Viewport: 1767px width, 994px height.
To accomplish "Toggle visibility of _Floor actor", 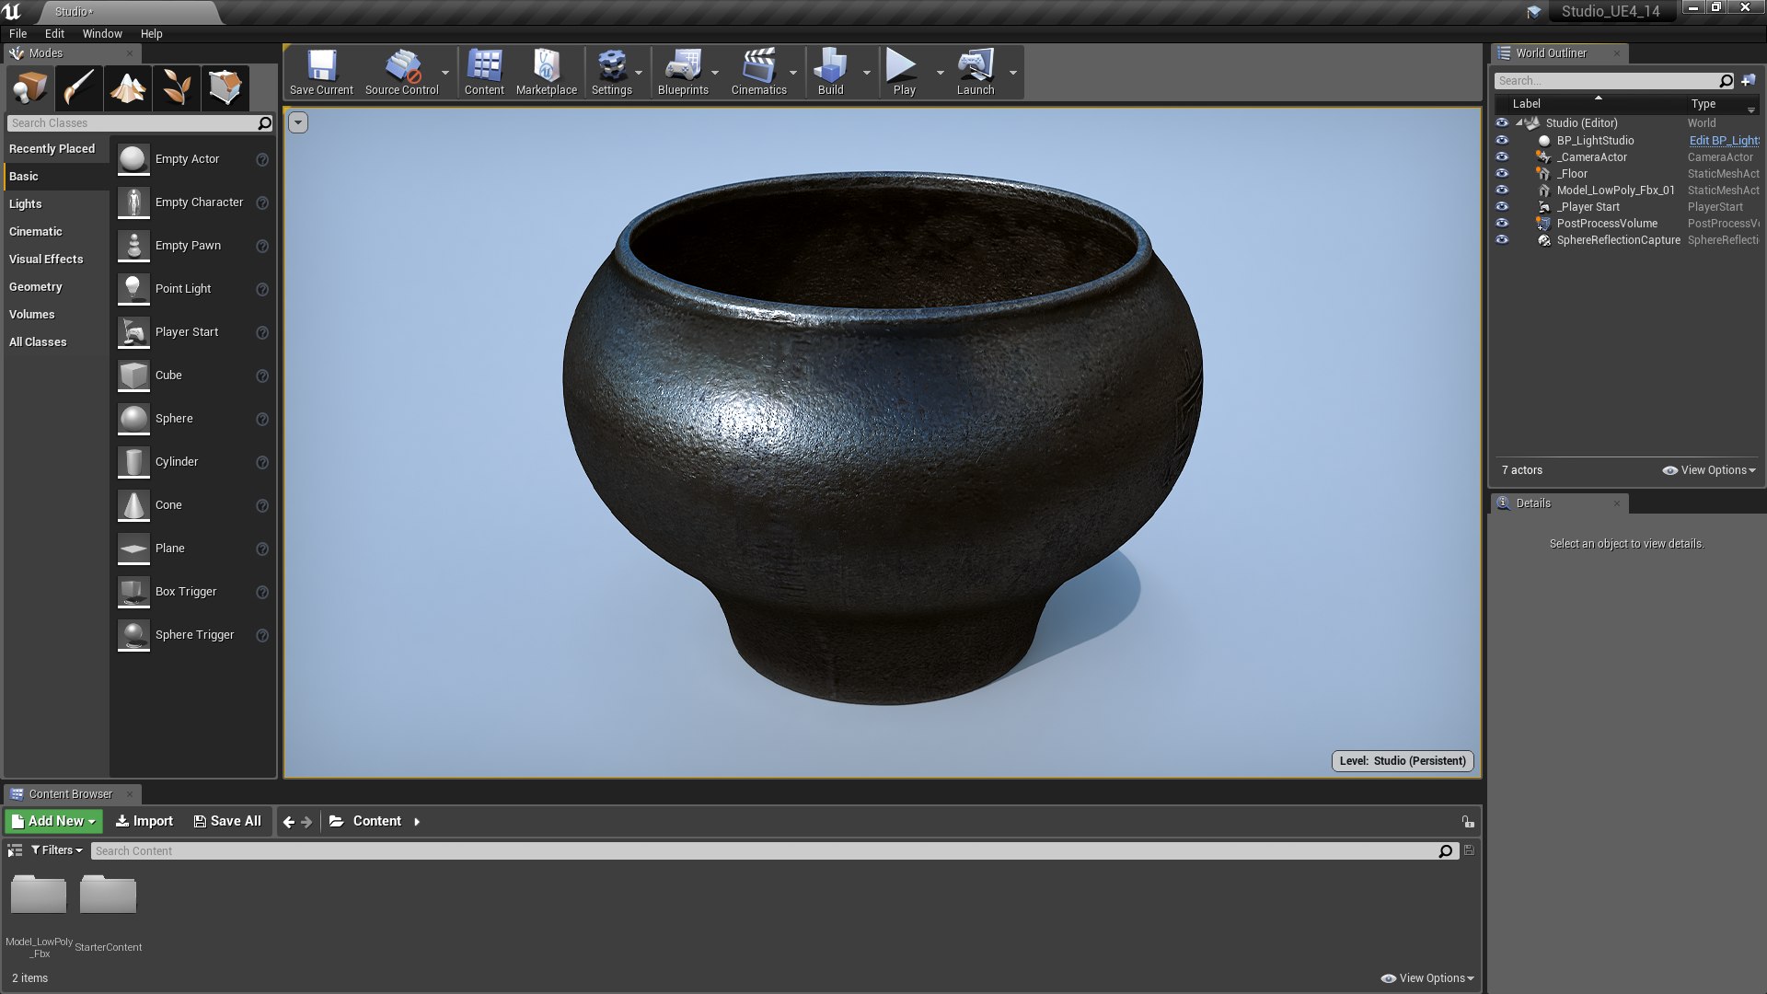I will [x=1502, y=174].
